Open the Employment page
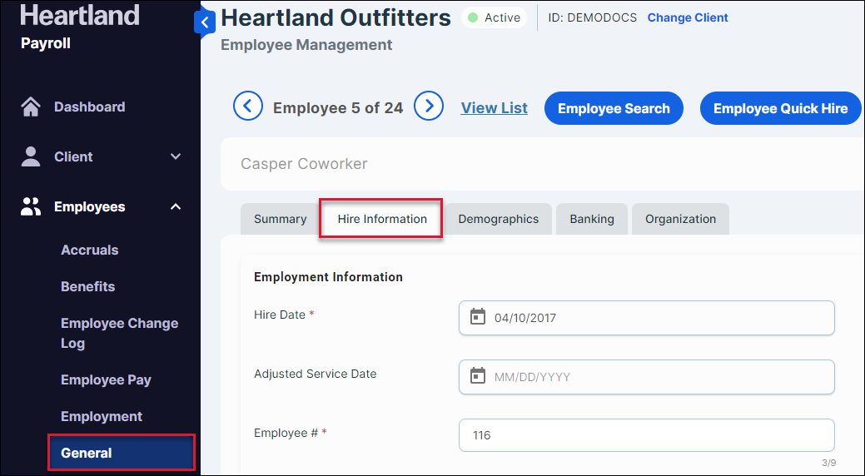This screenshot has width=865, height=476. pyautogui.click(x=102, y=416)
